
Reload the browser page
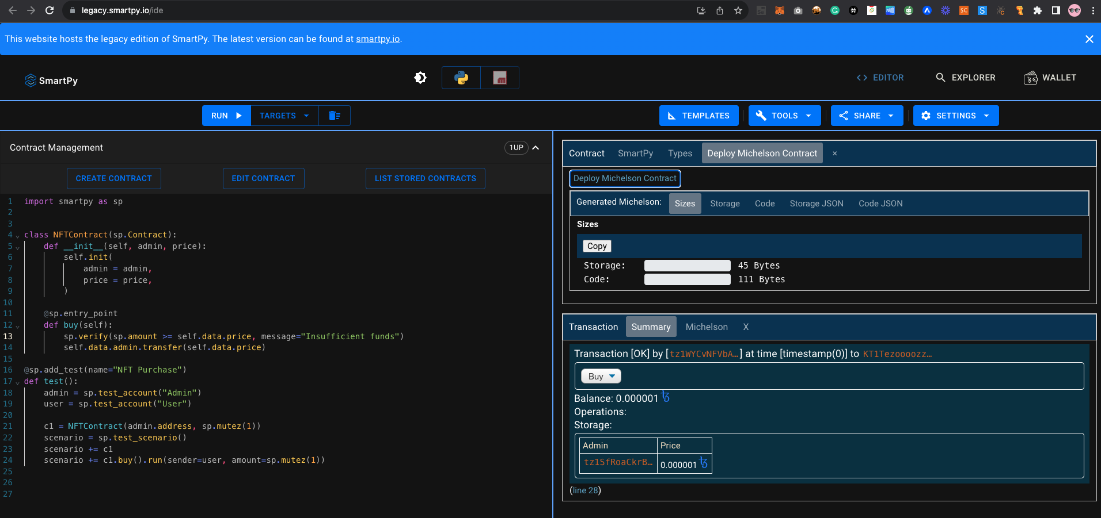coord(50,10)
